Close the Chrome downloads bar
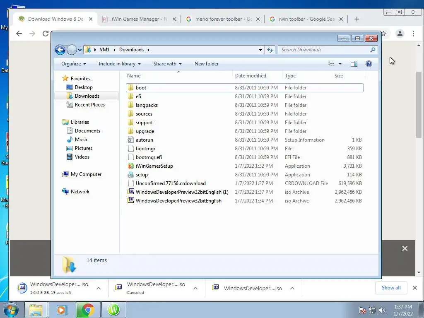This screenshot has height=318, width=424. click(x=415, y=288)
